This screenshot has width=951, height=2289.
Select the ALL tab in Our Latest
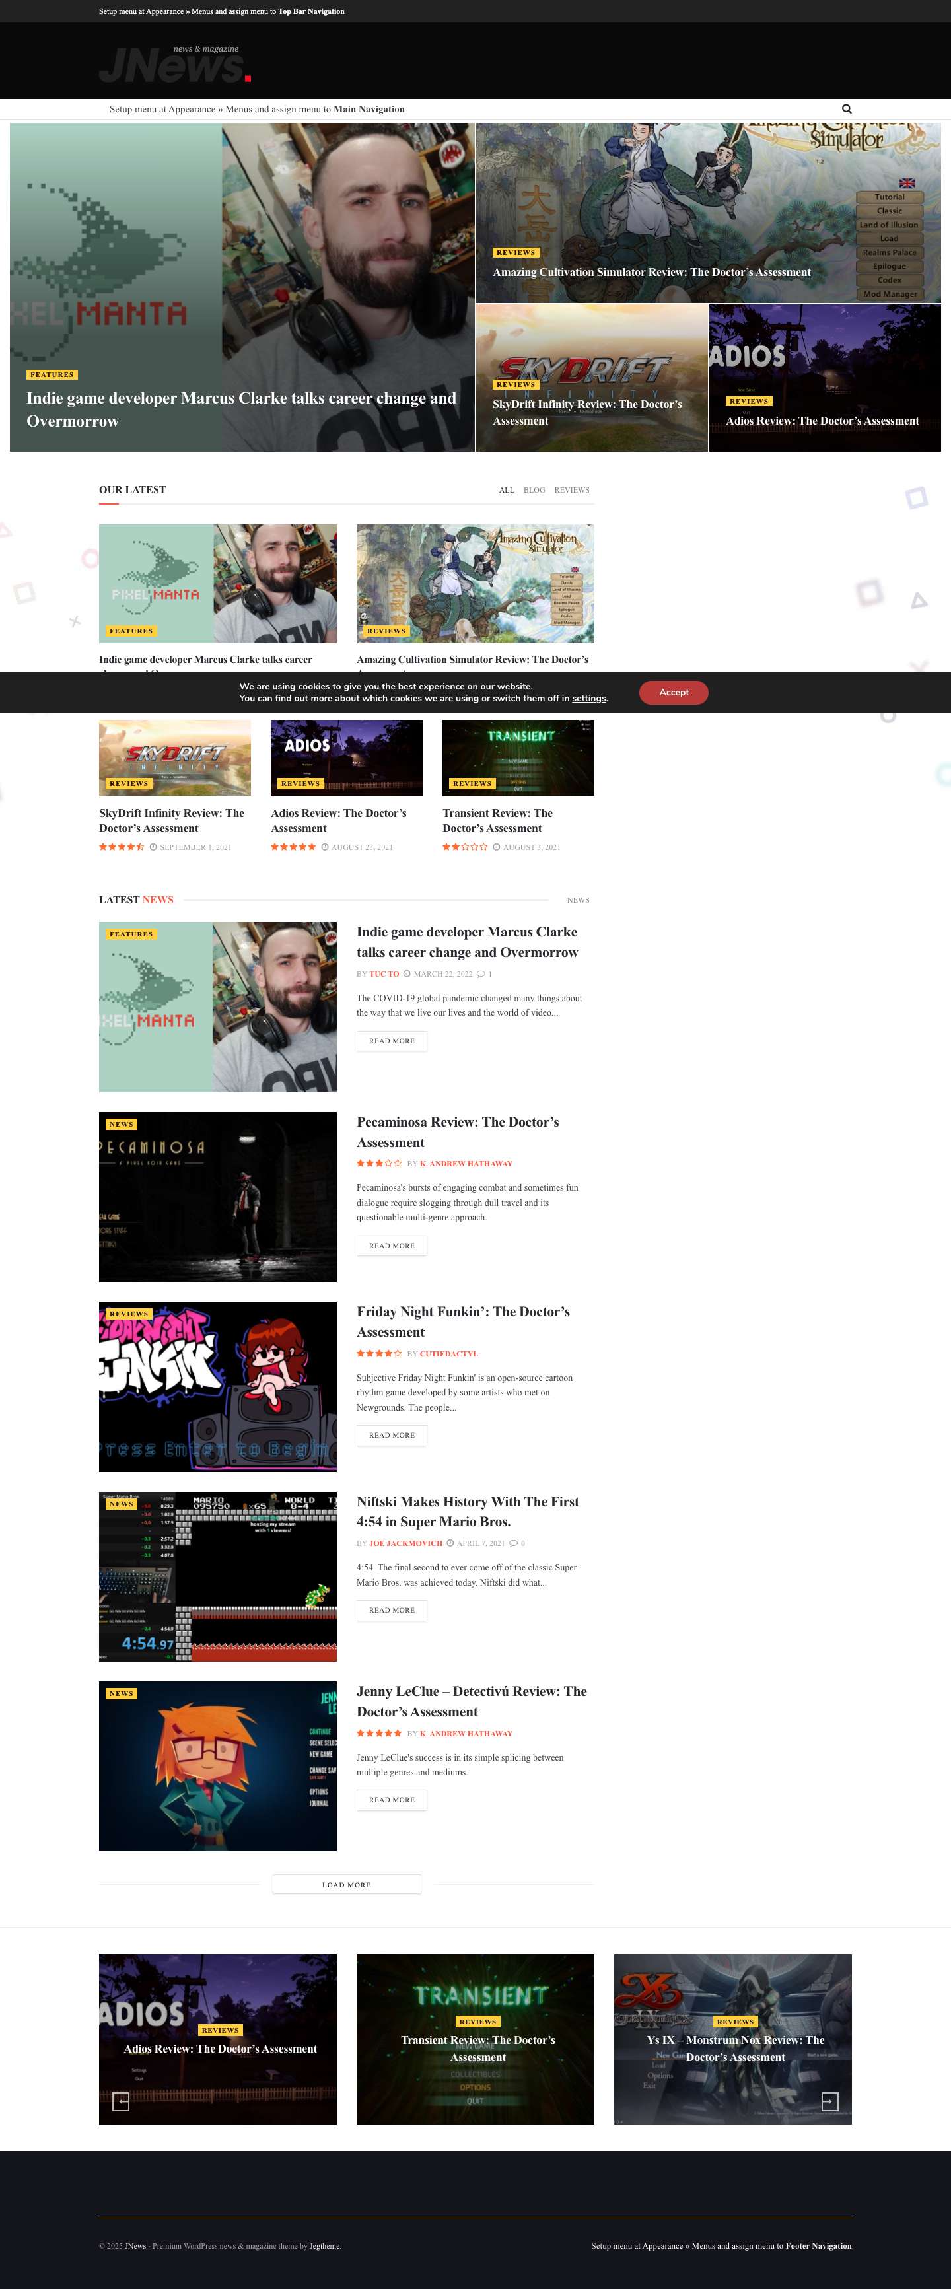[x=507, y=491]
